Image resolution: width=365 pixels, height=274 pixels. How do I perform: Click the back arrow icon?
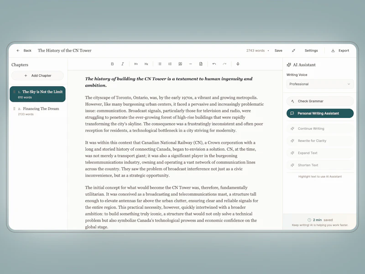click(18, 51)
